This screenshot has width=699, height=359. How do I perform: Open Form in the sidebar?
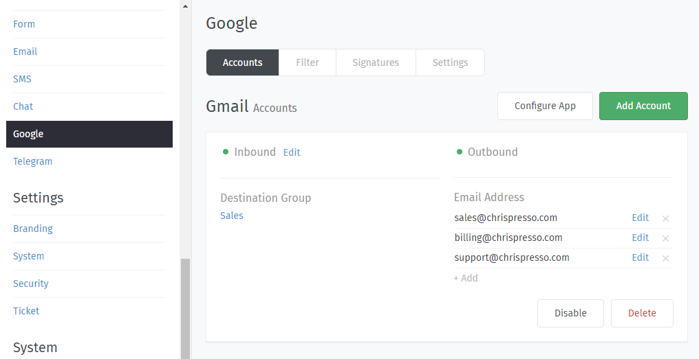[24, 24]
